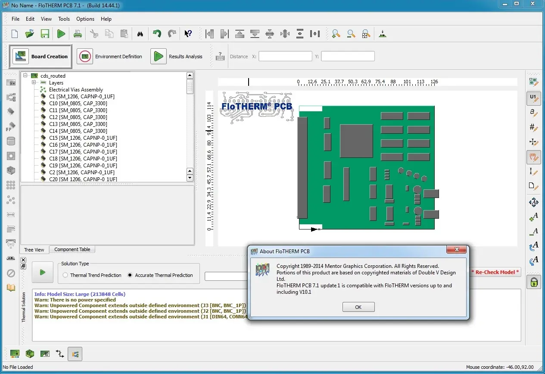Click the Zoom to Fit magnifier icon
This screenshot has width=545, height=374.
366,34
